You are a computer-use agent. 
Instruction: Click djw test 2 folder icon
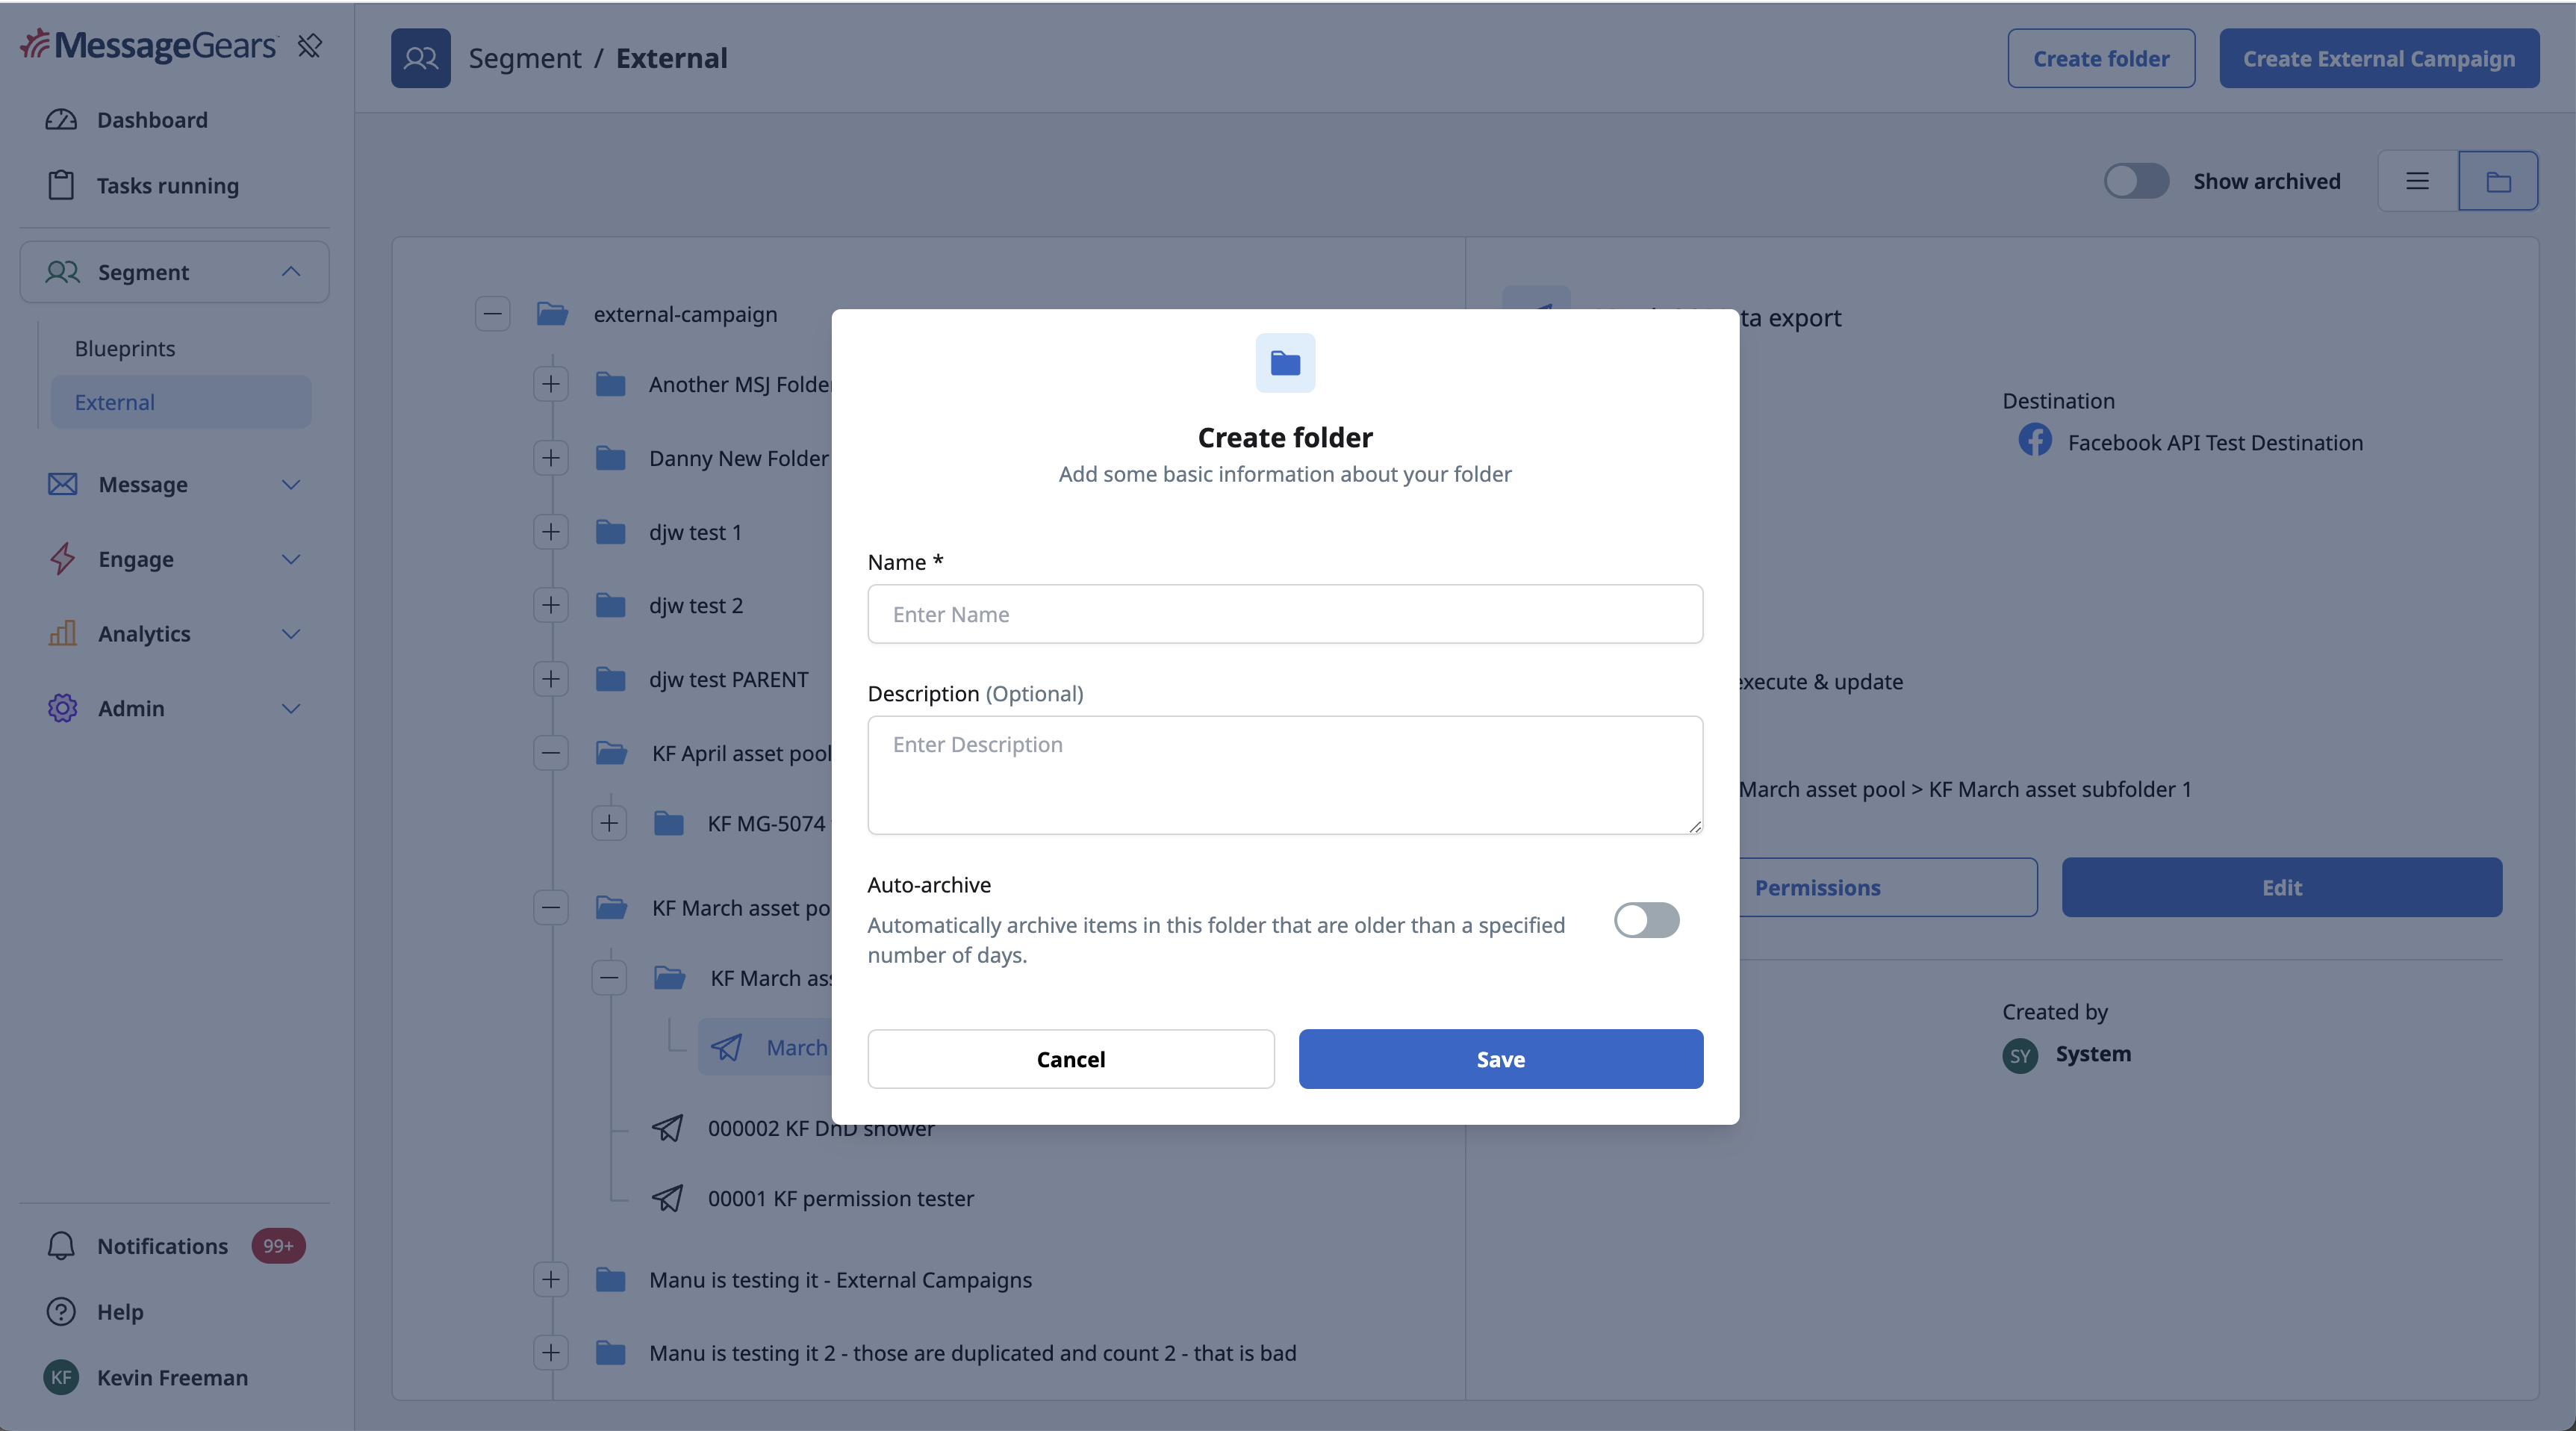610,605
